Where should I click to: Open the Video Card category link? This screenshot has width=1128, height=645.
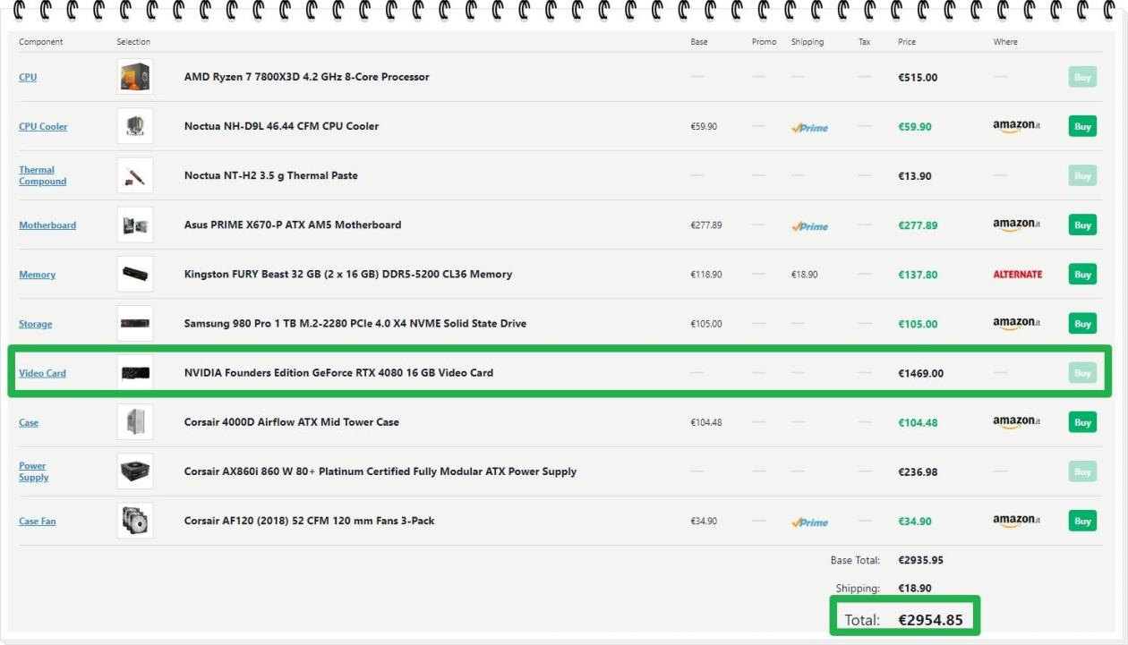[x=42, y=374]
